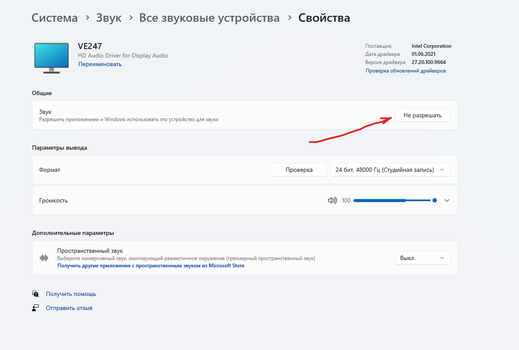Click the VE247 monitor device icon

tap(51, 57)
